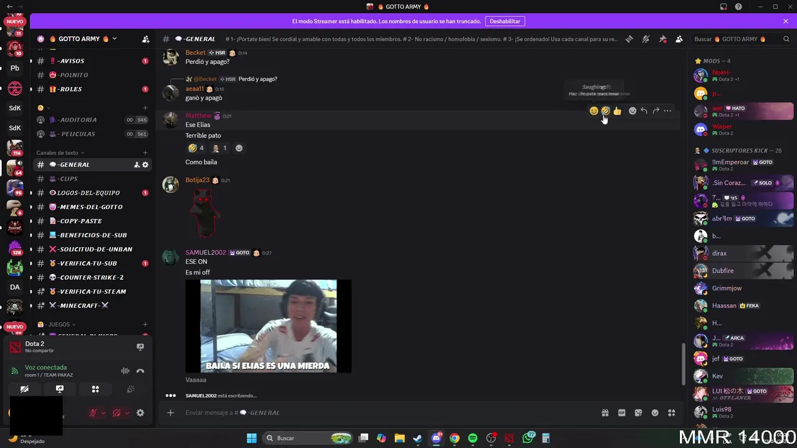Toggle the reaction with count 1
The image size is (797, 448).
pyautogui.click(x=219, y=148)
